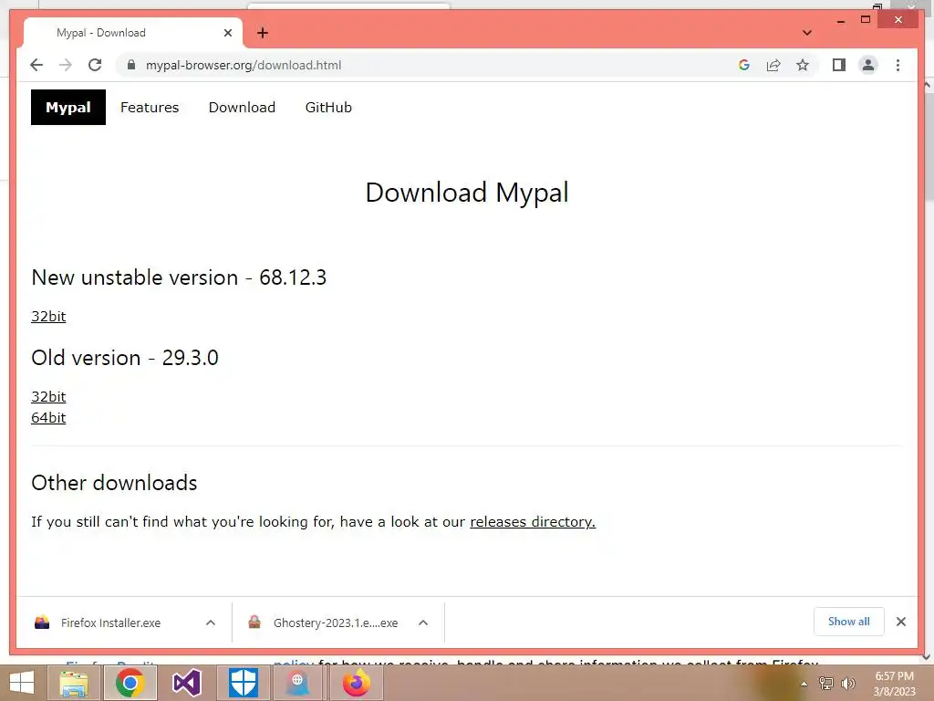Switch to Chrome in the taskbar
Image resolution: width=934 pixels, height=701 pixels.
pyautogui.click(x=130, y=683)
